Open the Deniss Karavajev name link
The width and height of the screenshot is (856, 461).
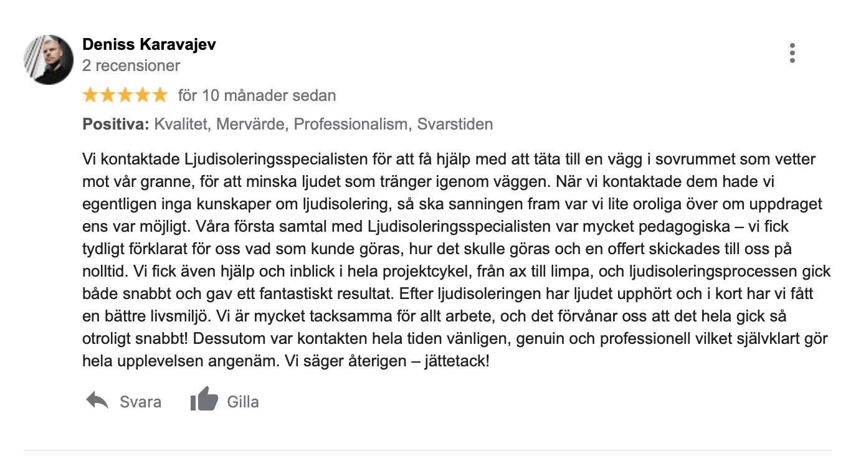[x=149, y=45]
